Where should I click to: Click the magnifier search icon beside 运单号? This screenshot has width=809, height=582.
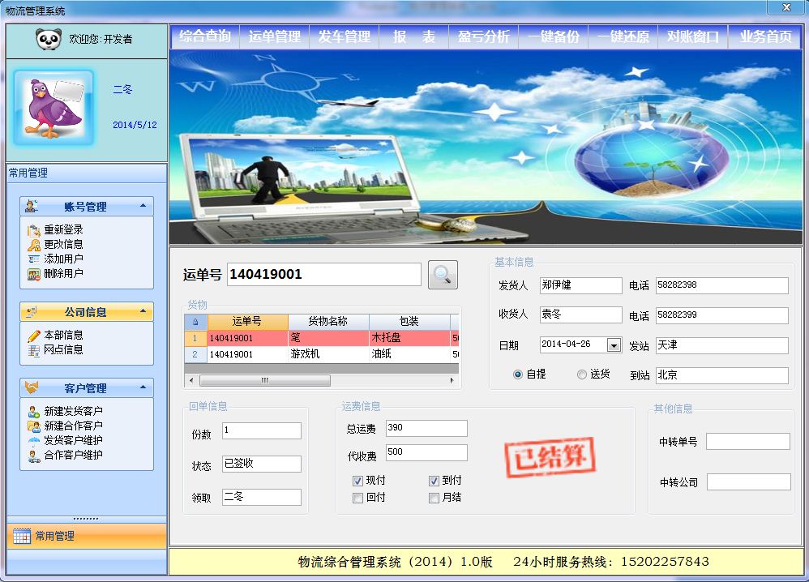click(x=443, y=275)
